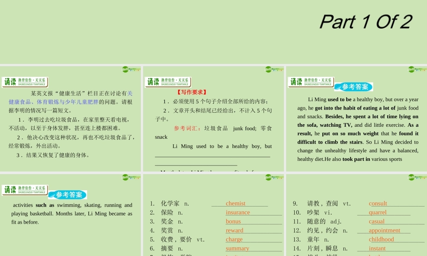Click the vocabulary prompt '保险 n.'
Viewport: 427px width, 256px height.
(172, 212)
